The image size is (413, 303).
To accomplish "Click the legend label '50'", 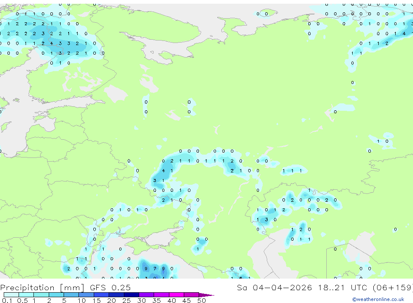I will click(202, 301).
